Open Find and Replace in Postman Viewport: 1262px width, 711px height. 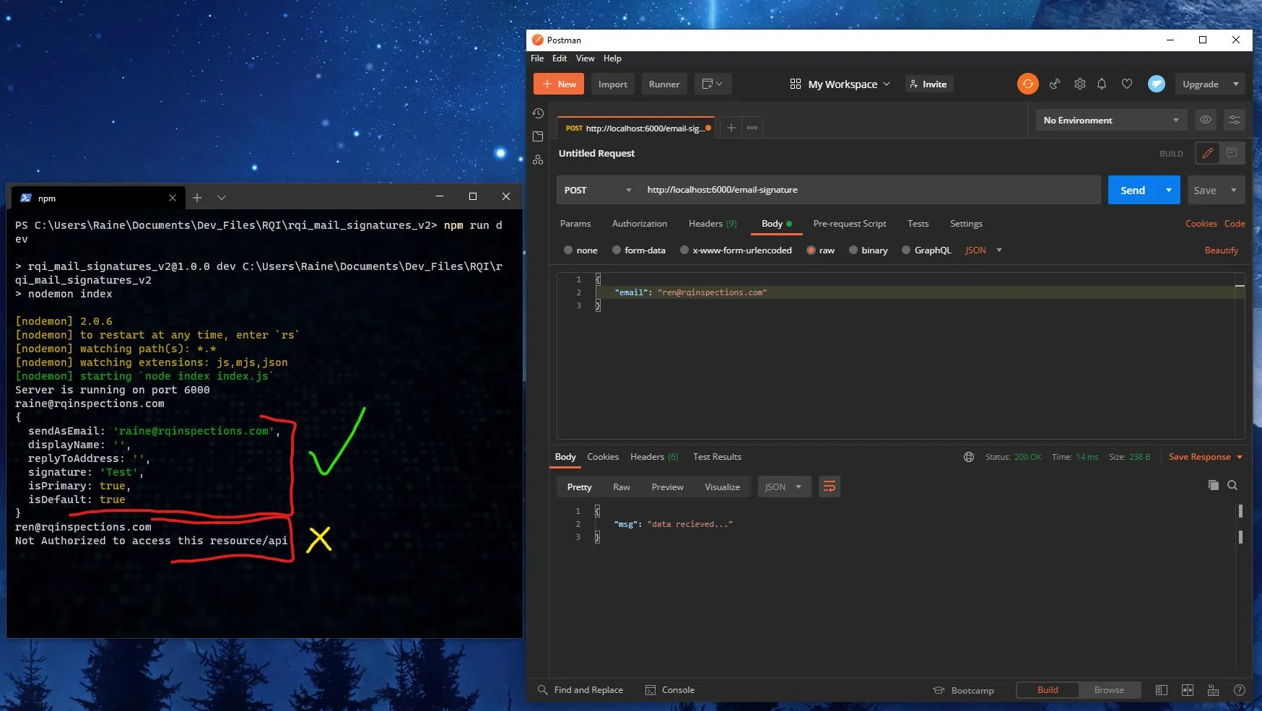click(x=580, y=690)
